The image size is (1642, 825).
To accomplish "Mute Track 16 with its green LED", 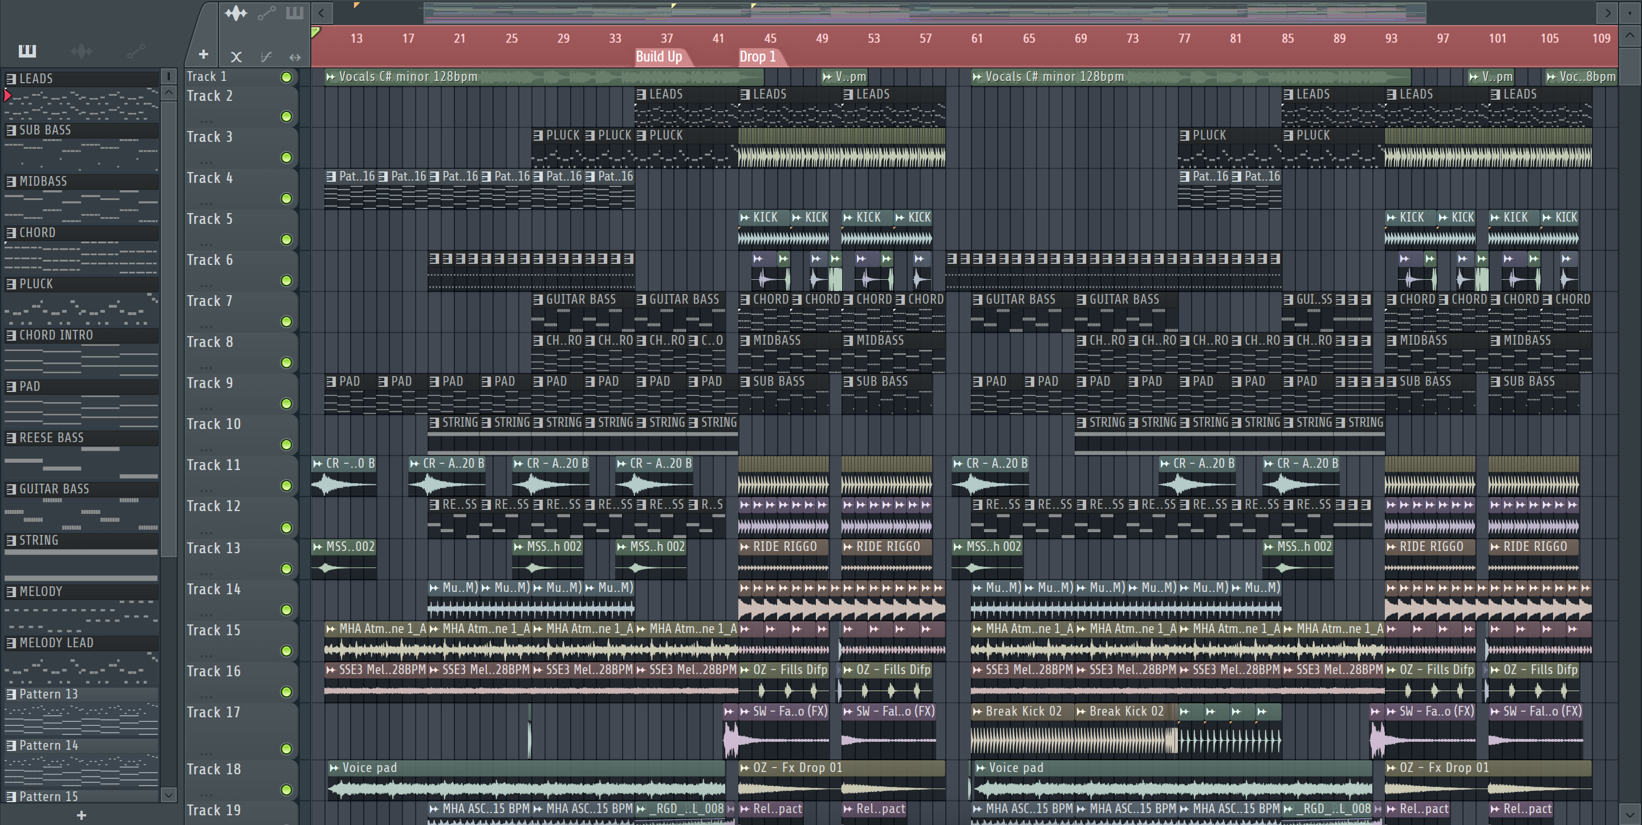I will point(287,692).
